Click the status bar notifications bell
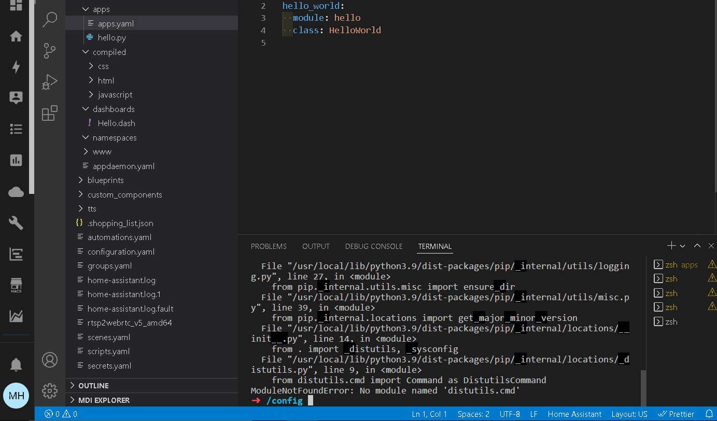Viewport: 717px width, 421px height. click(x=709, y=414)
